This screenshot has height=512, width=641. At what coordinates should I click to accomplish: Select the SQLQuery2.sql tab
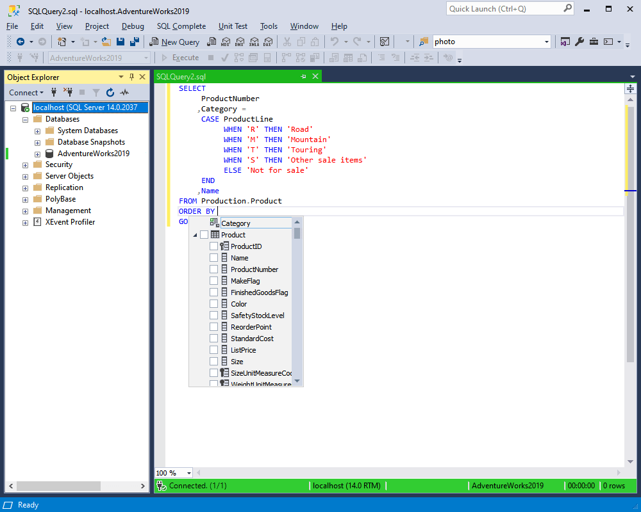pos(181,76)
